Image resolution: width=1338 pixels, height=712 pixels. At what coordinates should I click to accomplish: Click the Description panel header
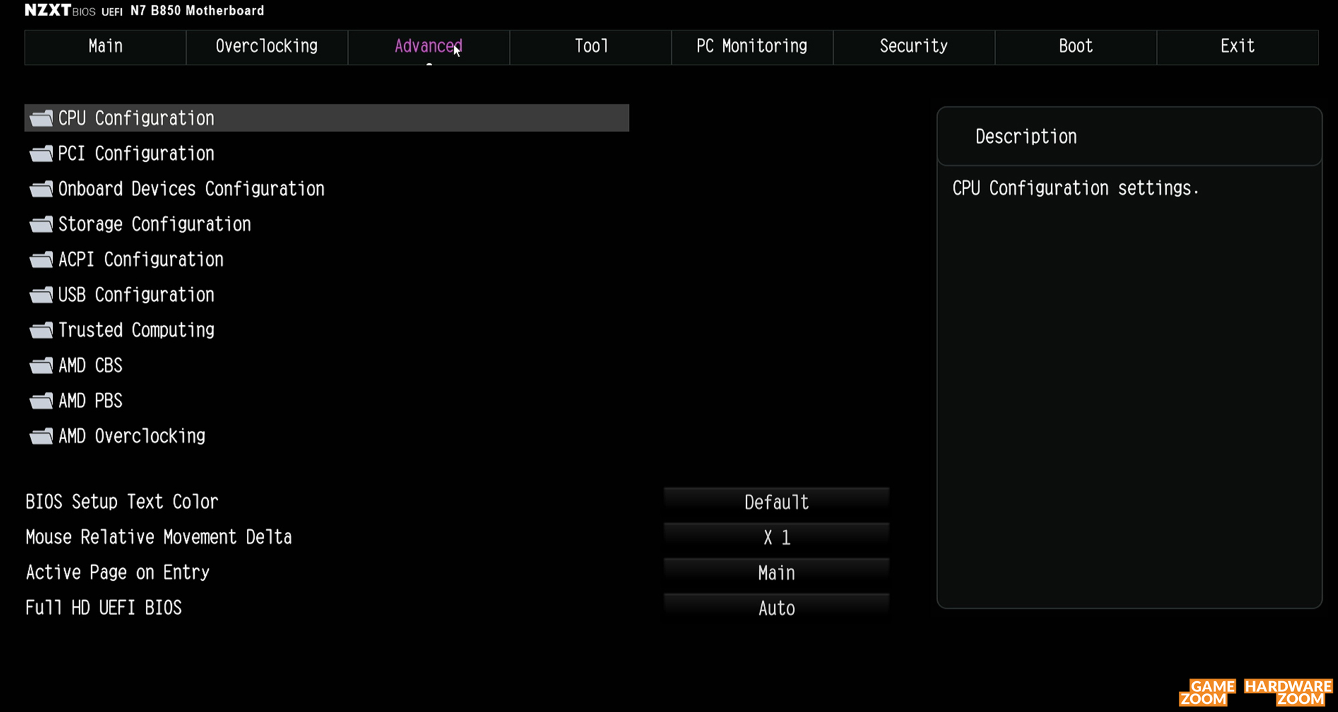pos(1129,137)
